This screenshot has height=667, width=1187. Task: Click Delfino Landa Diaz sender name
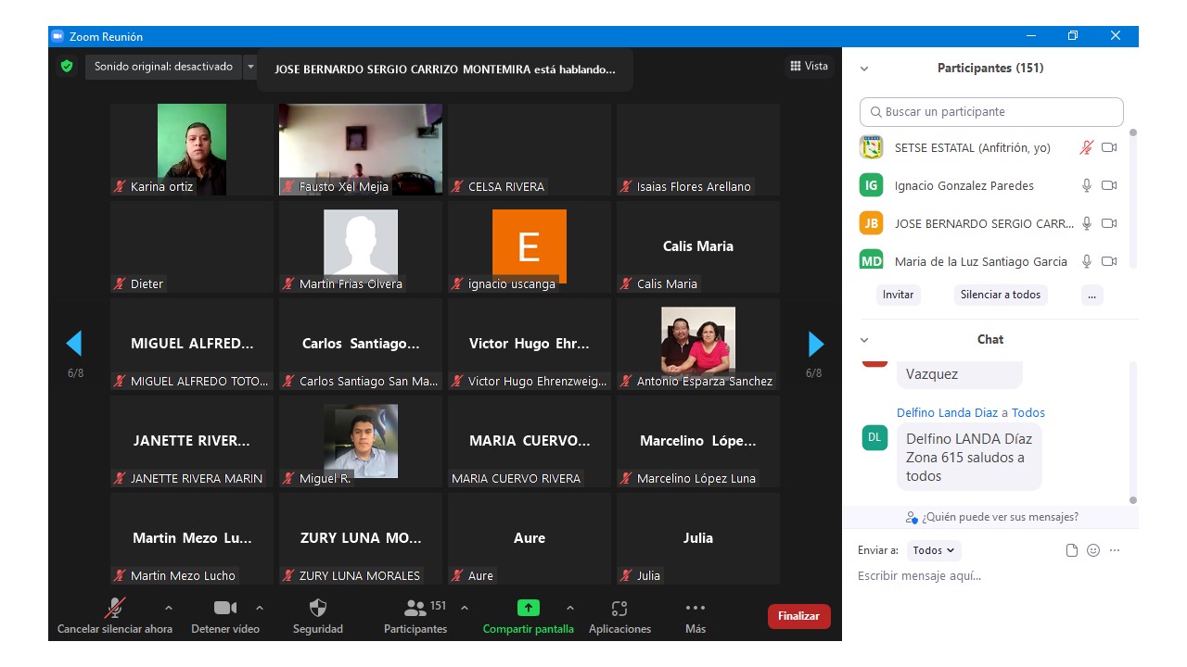click(946, 413)
